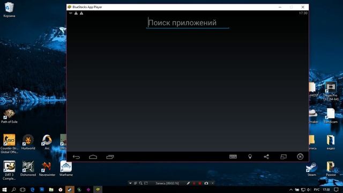Open the location pin settings in BlueStacks
The width and height of the screenshot is (343, 193).
[x=250, y=157]
